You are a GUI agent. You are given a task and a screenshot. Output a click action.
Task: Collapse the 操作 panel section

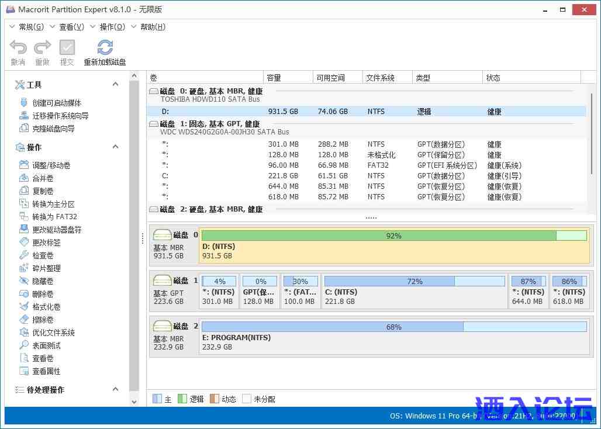coord(115,147)
